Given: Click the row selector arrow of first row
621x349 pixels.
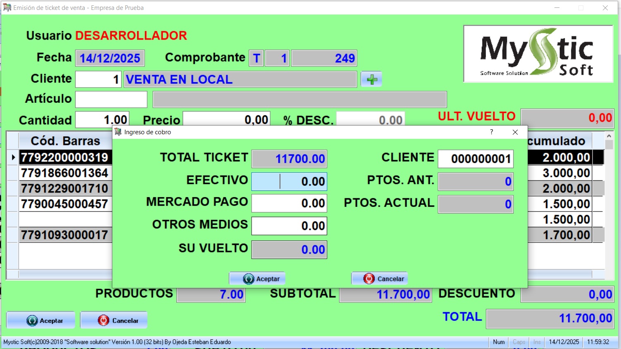Looking at the screenshot, I should click(x=13, y=157).
